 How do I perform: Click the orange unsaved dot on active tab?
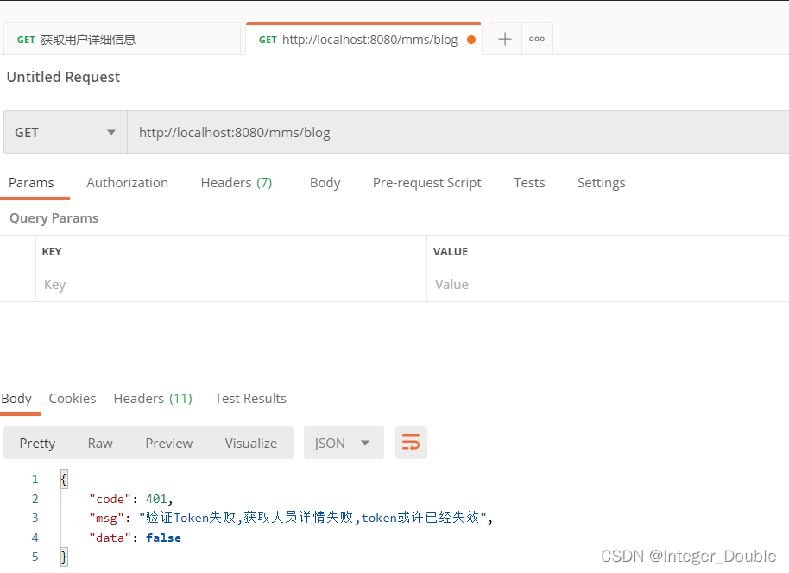click(470, 39)
